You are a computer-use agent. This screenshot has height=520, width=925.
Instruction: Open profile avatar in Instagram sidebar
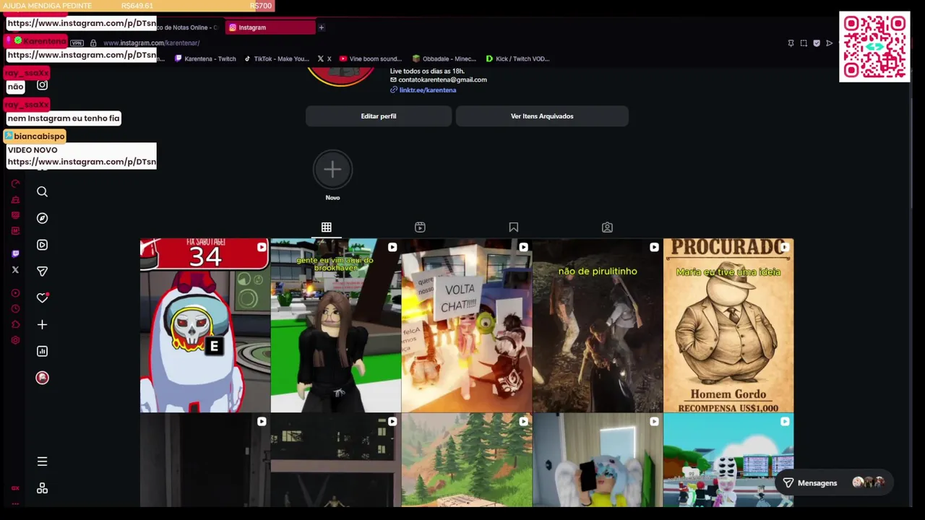(42, 378)
